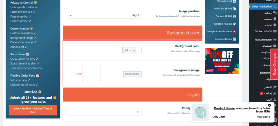This screenshot has height=126, width=278.
Task: Open the Image position dropdown
Action: [105, 15]
